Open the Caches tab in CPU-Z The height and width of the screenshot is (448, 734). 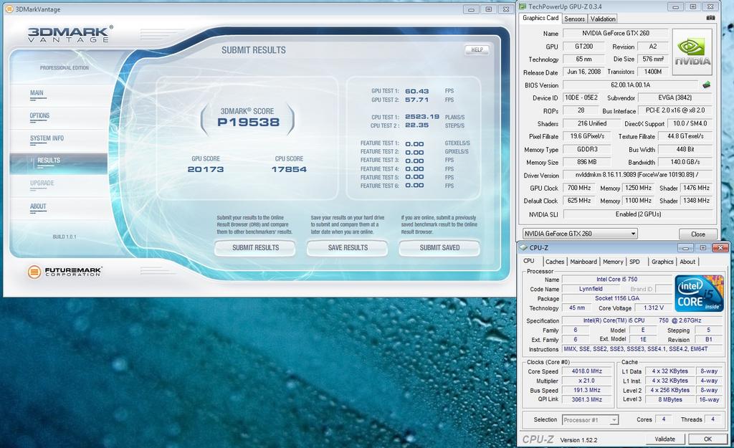[555, 262]
